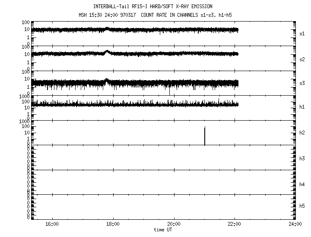
Task: Select the s3 channel label
Action: [x=302, y=83]
